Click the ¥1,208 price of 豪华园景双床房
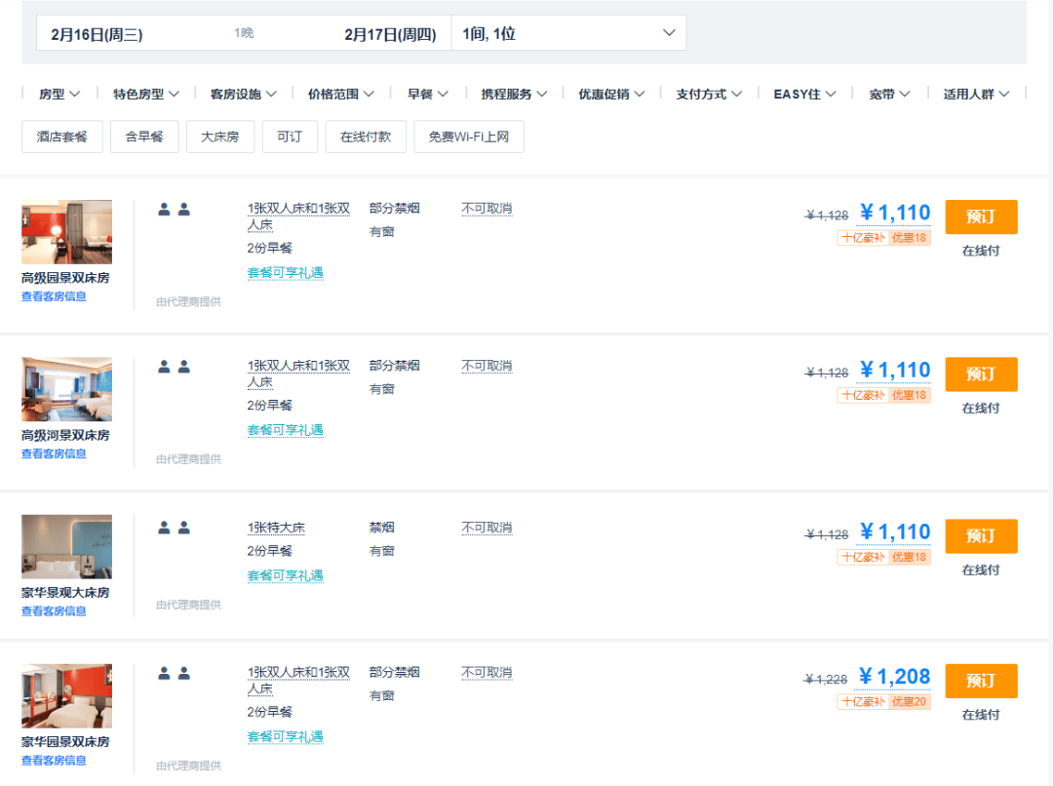 pos(894,677)
